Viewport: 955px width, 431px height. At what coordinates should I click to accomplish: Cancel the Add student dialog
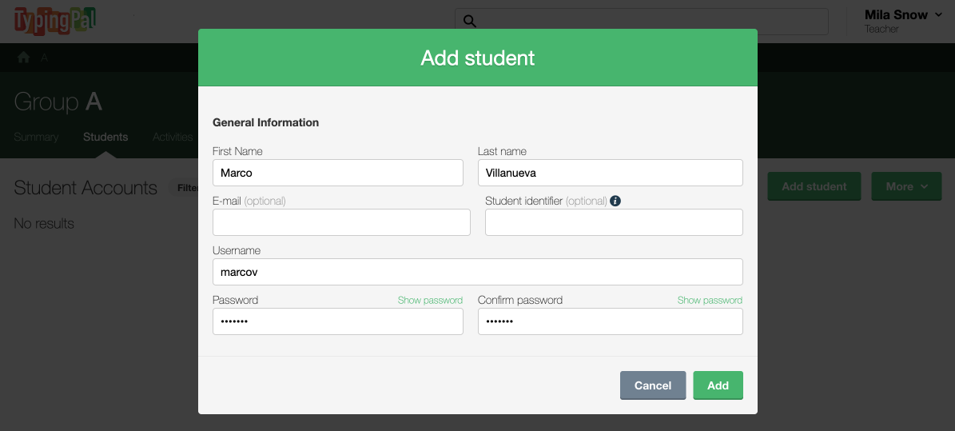click(x=652, y=385)
